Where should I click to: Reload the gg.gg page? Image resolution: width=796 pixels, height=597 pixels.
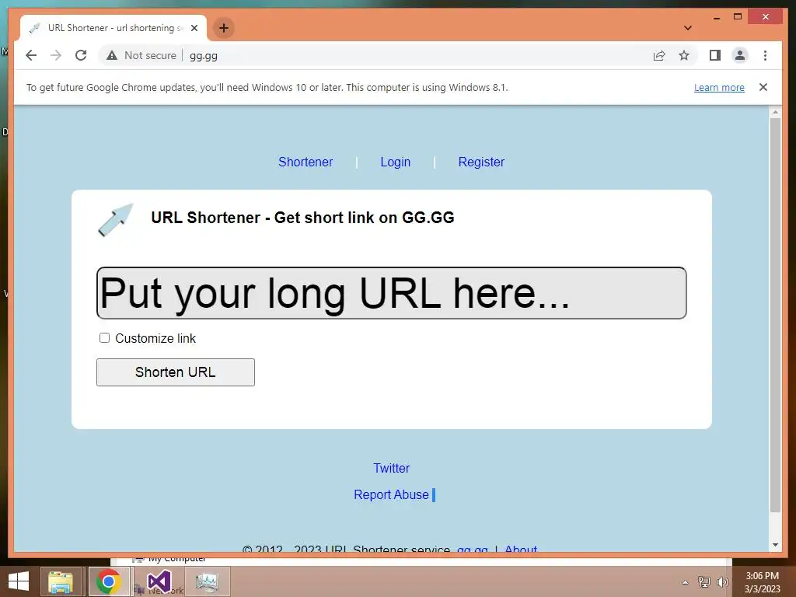(81, 55)
